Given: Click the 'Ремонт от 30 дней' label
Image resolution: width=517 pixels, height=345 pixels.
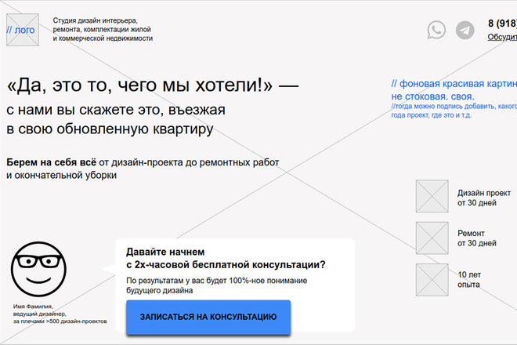Looking at the screenshot, I should tap(477, 238).
